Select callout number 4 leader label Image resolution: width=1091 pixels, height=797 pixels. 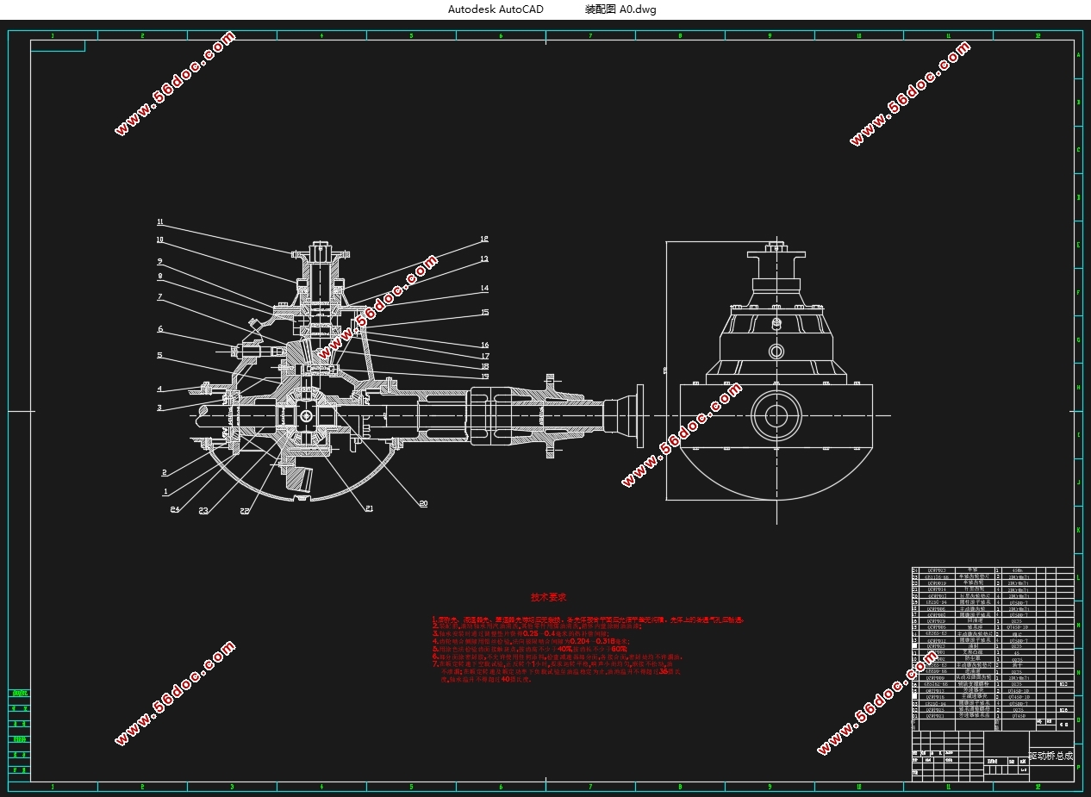point(159,389)
